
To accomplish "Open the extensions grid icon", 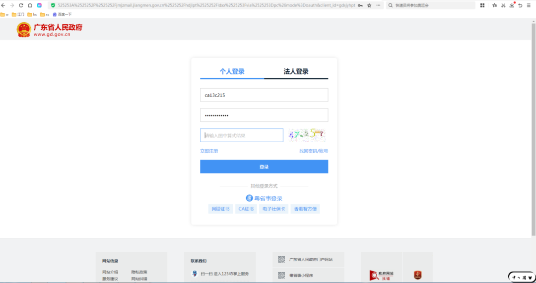I will pos(482,5).
